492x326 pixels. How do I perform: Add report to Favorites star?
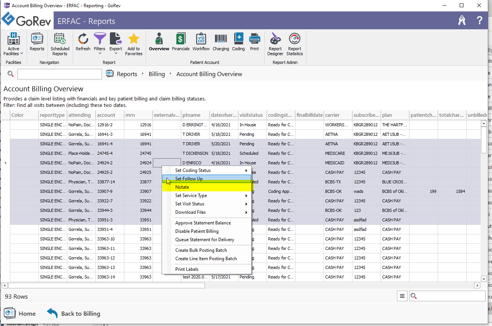(x=133, y=44)
